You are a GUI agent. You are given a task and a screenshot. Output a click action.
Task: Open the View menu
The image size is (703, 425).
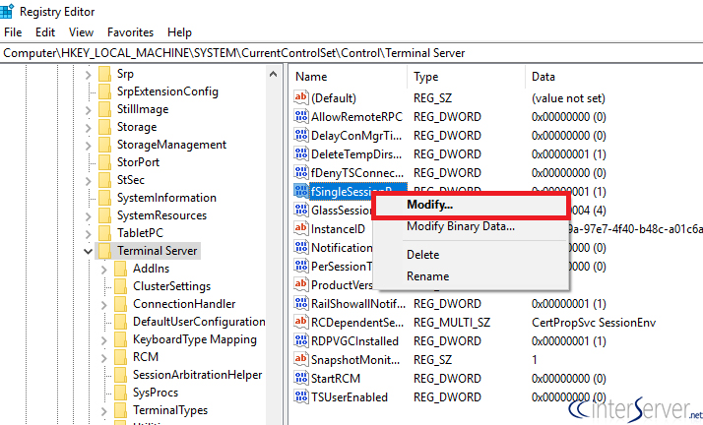pyautogui.click(x=81, y=32)
